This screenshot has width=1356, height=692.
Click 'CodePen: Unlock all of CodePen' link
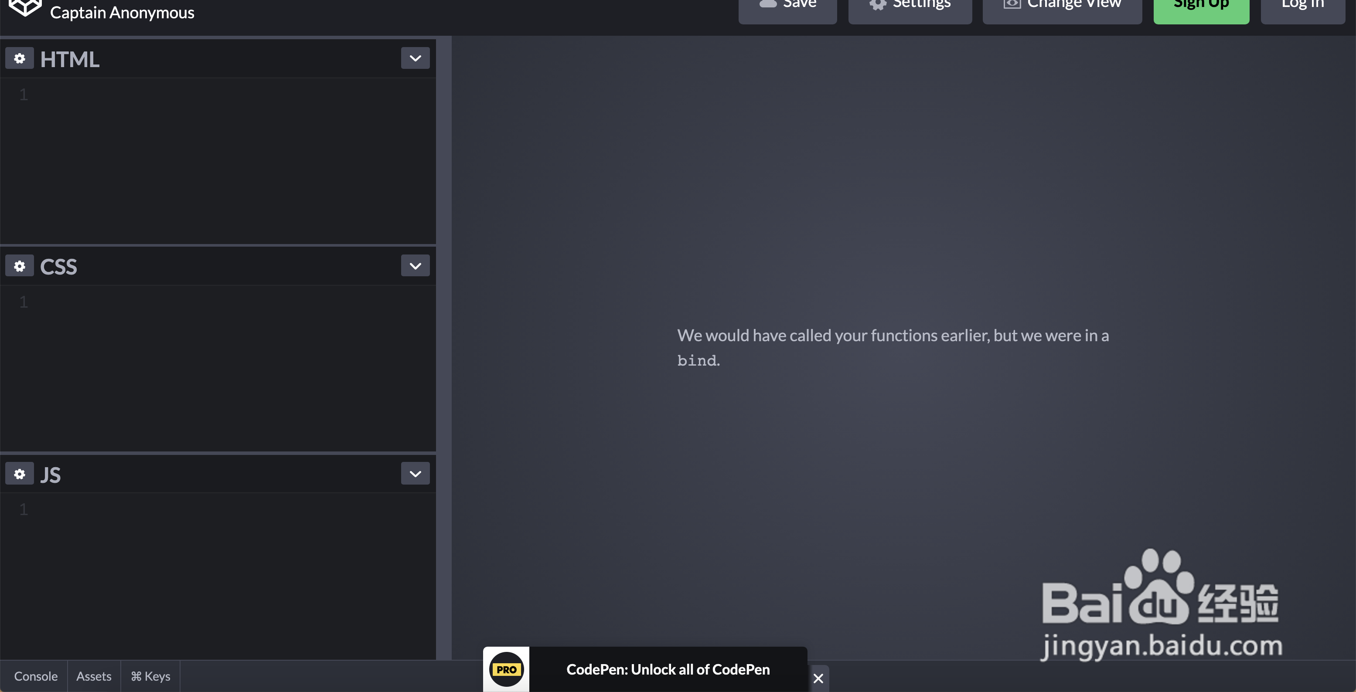pos(668,669)
